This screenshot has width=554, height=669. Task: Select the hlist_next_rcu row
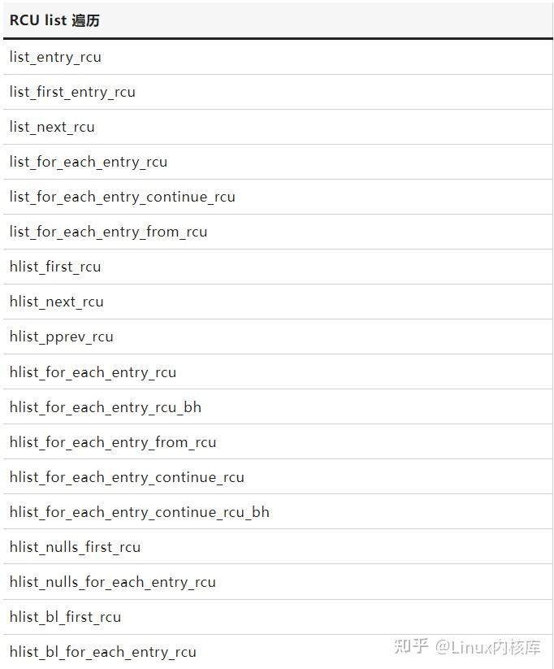pos(57,302)
